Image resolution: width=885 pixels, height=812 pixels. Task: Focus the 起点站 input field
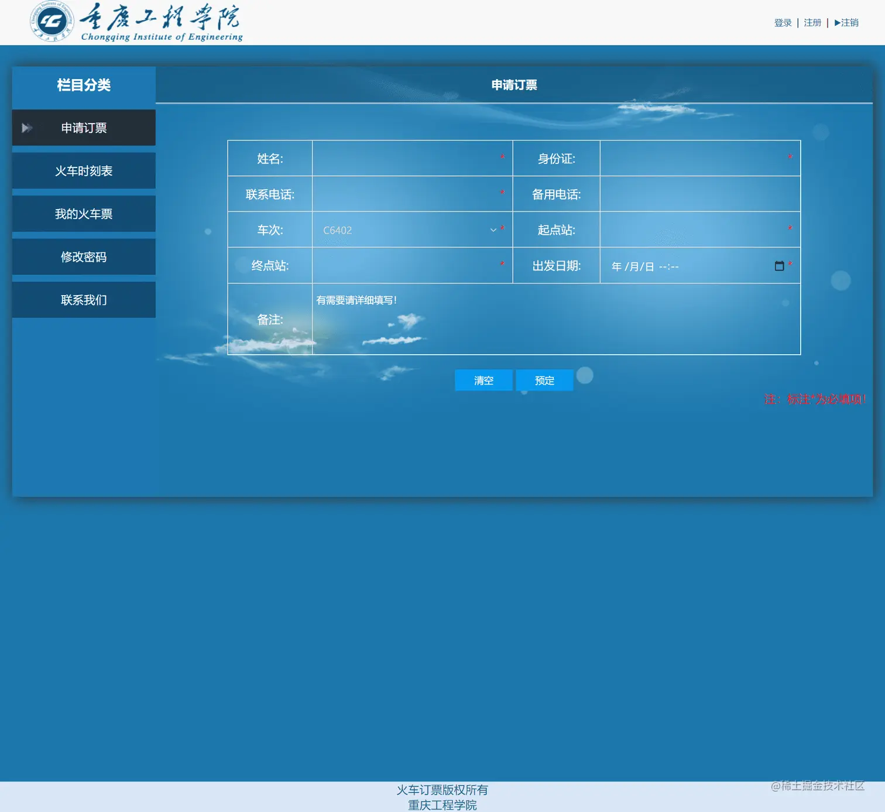[695, 229]
